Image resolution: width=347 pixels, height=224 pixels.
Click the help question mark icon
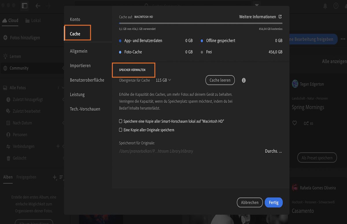(x=336, y=6)
